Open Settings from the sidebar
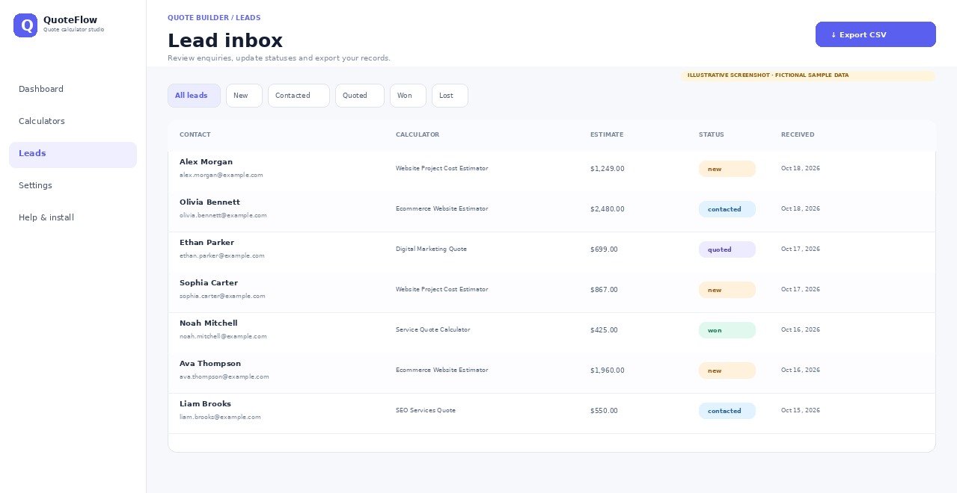The image size is (957, 493). tap(73, 185)
